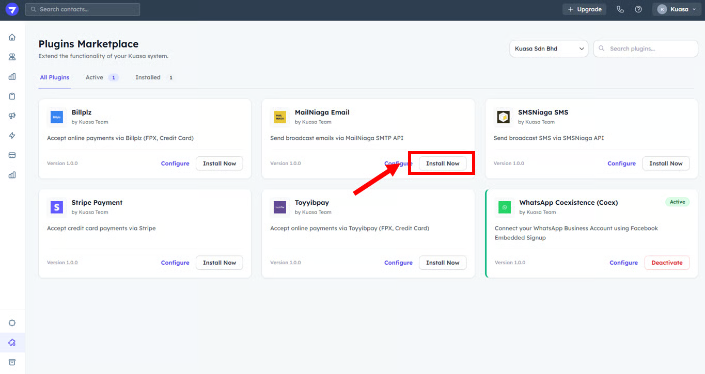
Task: Deactivate the WhatsApp Coexistence plugin
Action: point(667,263)
